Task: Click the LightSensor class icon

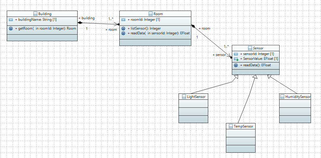Action: (184, 97)
